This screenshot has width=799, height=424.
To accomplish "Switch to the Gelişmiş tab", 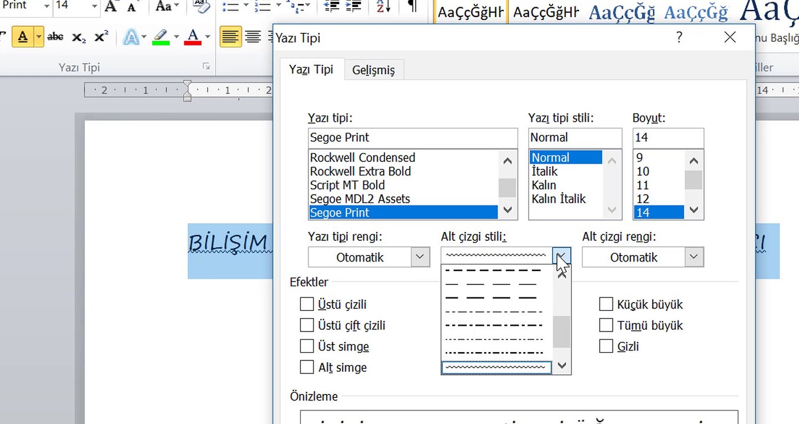I will (374, 70).
